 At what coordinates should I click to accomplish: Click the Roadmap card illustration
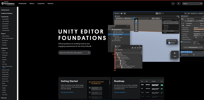(x=152, y=89)
